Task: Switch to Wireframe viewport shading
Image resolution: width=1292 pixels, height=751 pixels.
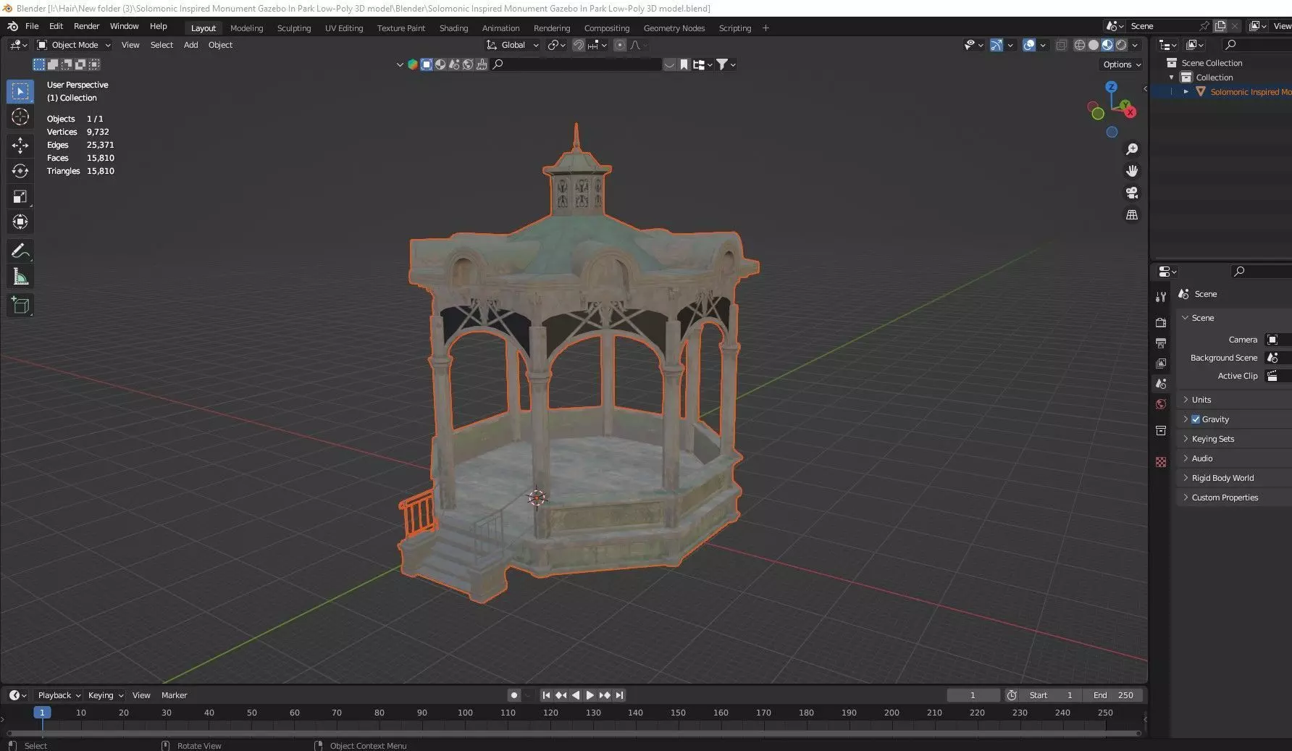Action: tap(1079, 45)
